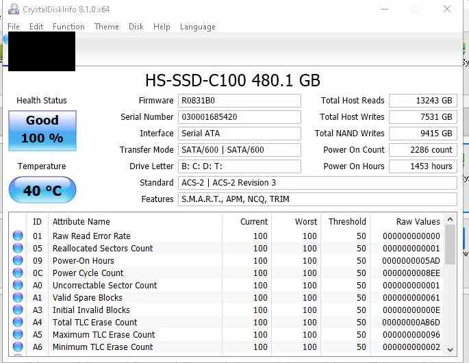Select the Power-On Hours attribute row
The width and height of the screenshot is (469, 363).
(227, 261)
